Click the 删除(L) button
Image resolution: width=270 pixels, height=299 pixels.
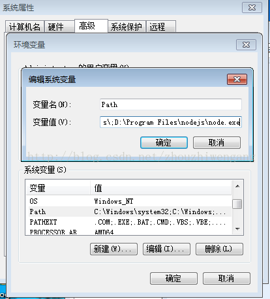pos(219,249)
